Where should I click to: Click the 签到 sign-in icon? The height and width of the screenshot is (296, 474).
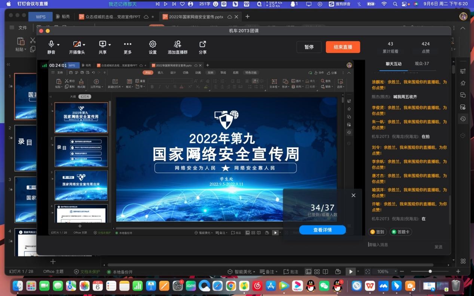[377, 232]
